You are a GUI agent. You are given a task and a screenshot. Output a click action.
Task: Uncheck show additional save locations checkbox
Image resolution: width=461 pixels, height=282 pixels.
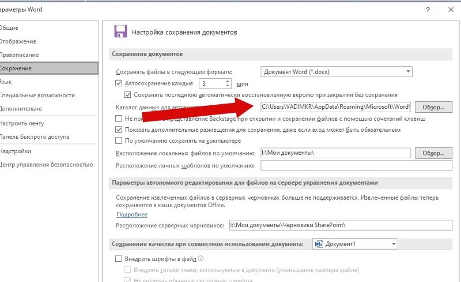(x=119, y=130)
